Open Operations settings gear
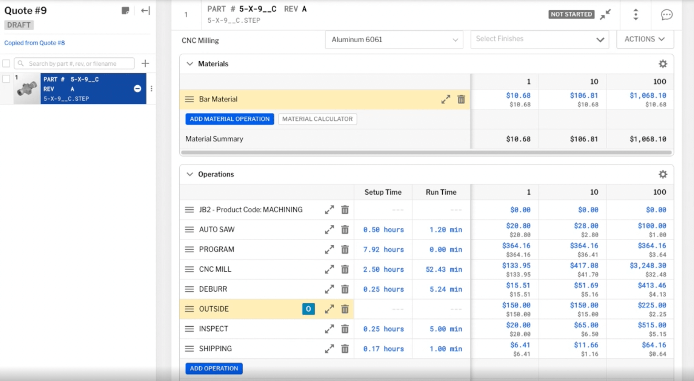Viewport: 694px width, 381px height. tap(663, 174)
